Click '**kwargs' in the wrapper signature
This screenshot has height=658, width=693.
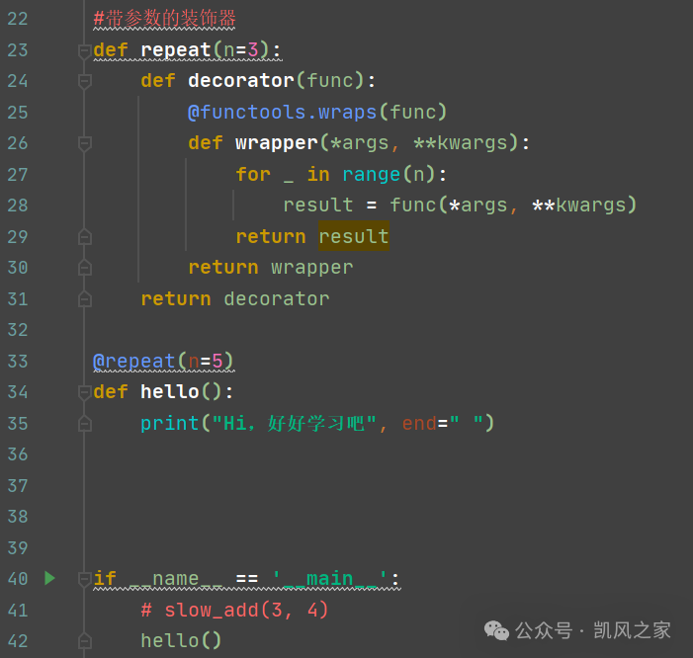click(x=460, y=143)
